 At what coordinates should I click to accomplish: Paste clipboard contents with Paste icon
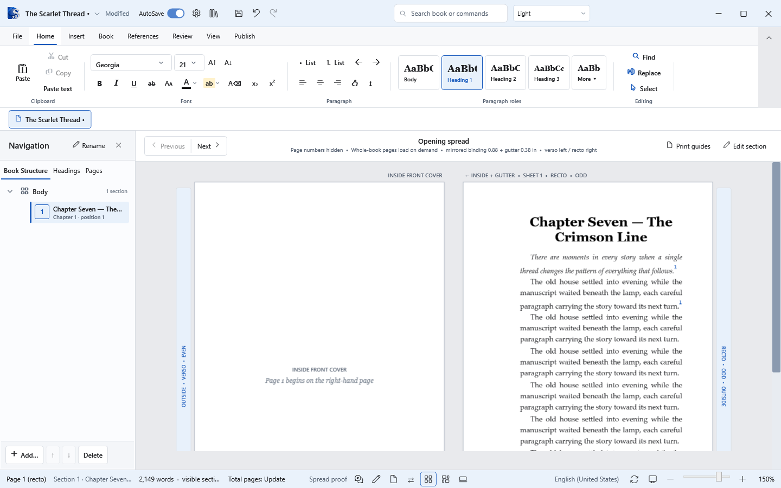click(23, 72)
